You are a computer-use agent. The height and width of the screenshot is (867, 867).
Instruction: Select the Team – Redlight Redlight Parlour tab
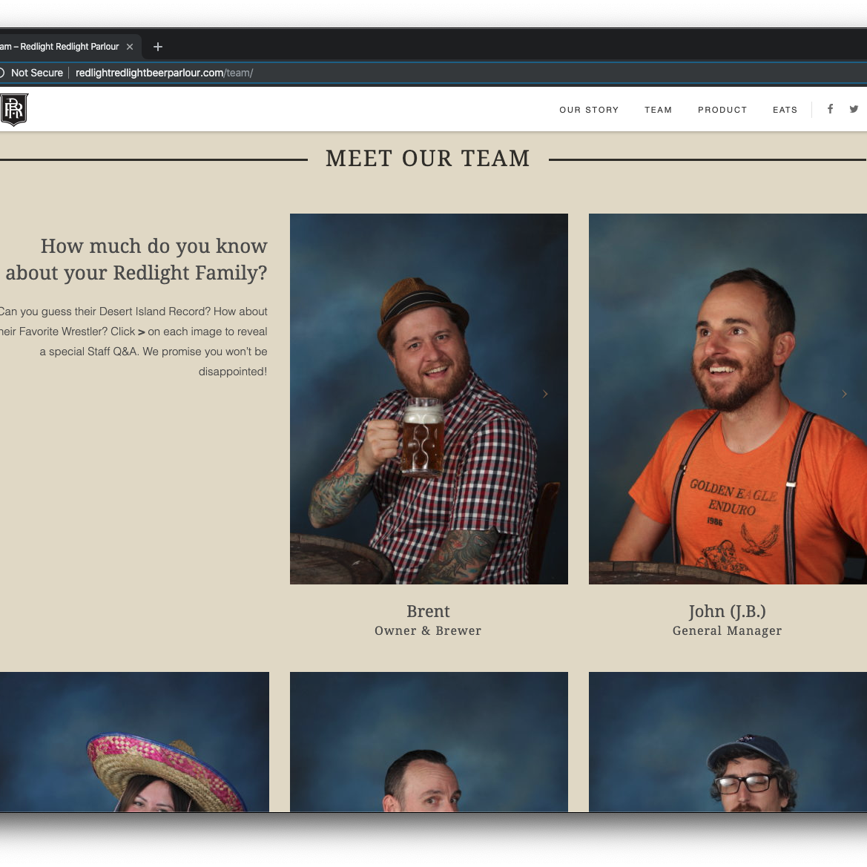(59, 47)
